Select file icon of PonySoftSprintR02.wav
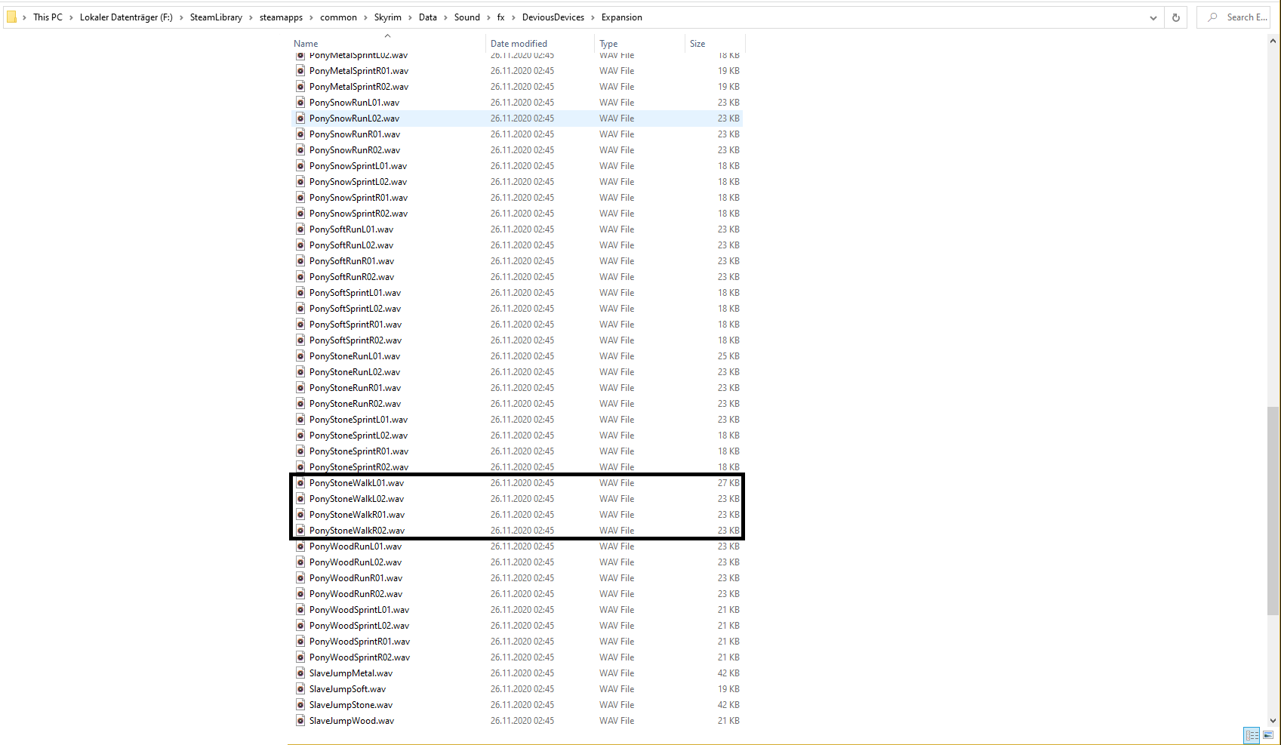The width and height of the screenshot is (1281, 745). click(x=300, y=340)
